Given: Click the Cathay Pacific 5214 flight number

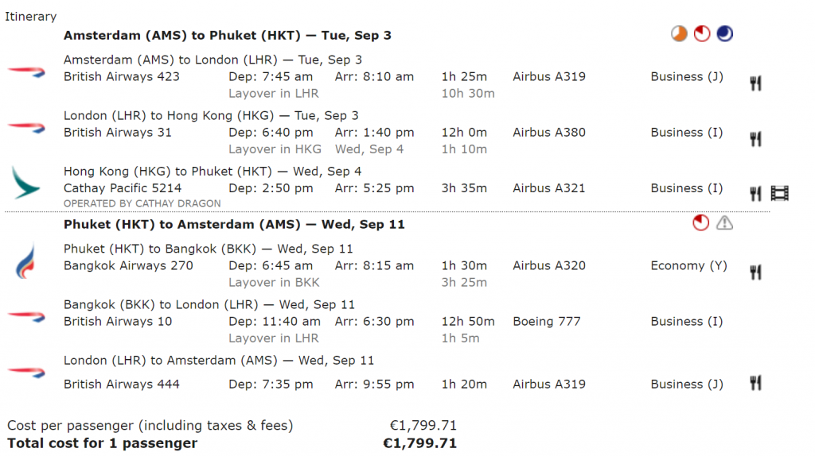Looking at the screenshot, I should pos(123,187).
